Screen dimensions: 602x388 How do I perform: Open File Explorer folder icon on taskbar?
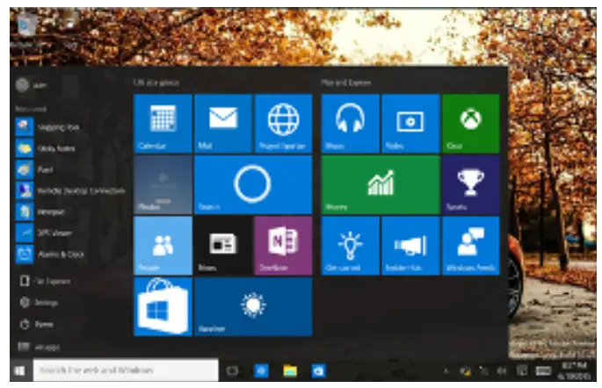point(290,370)
